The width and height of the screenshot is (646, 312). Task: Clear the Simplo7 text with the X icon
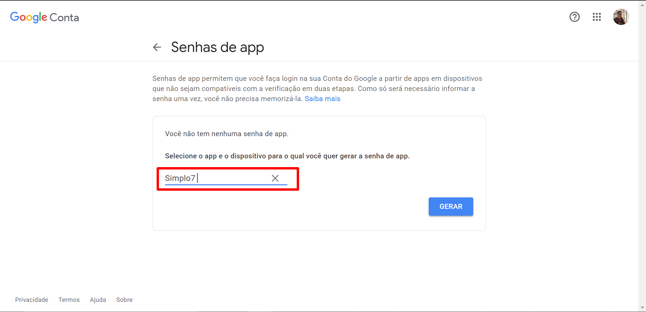[275, 178]
